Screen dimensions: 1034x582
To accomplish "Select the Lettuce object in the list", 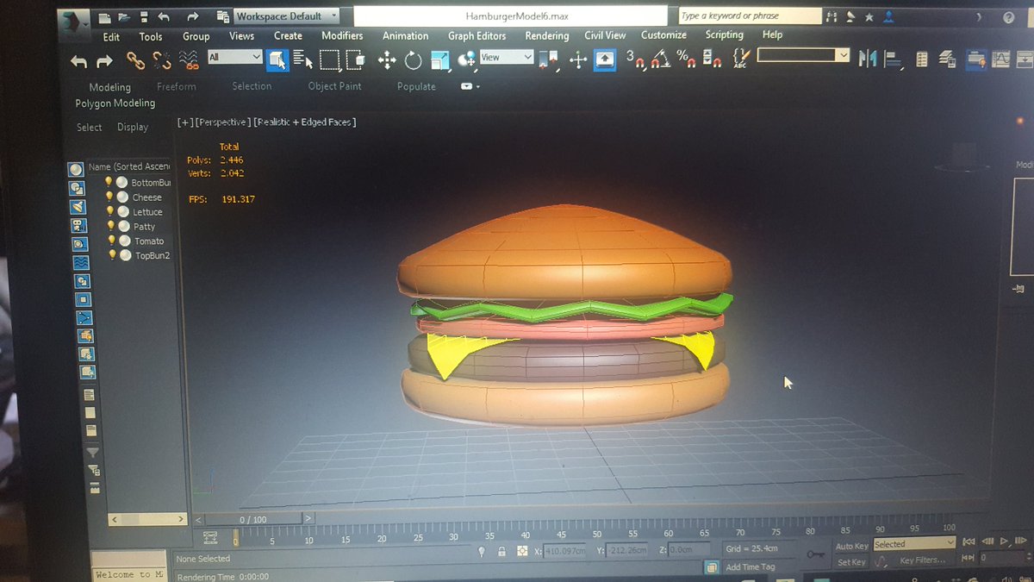I will 147,212.
